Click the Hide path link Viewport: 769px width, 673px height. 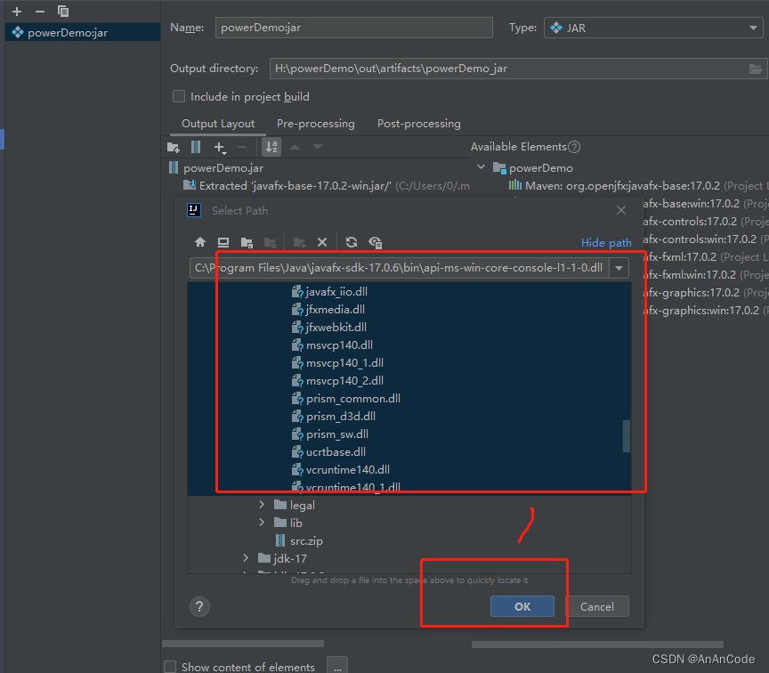click(x=606, y=242)
